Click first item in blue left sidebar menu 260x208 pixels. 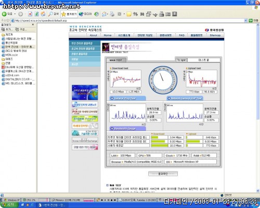tap(85, 43)
